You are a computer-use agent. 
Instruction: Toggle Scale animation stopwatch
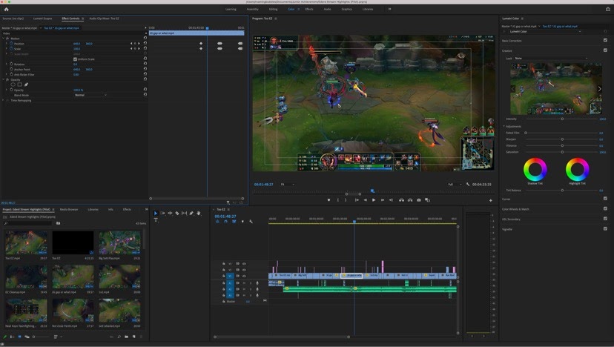coord(11,48)
